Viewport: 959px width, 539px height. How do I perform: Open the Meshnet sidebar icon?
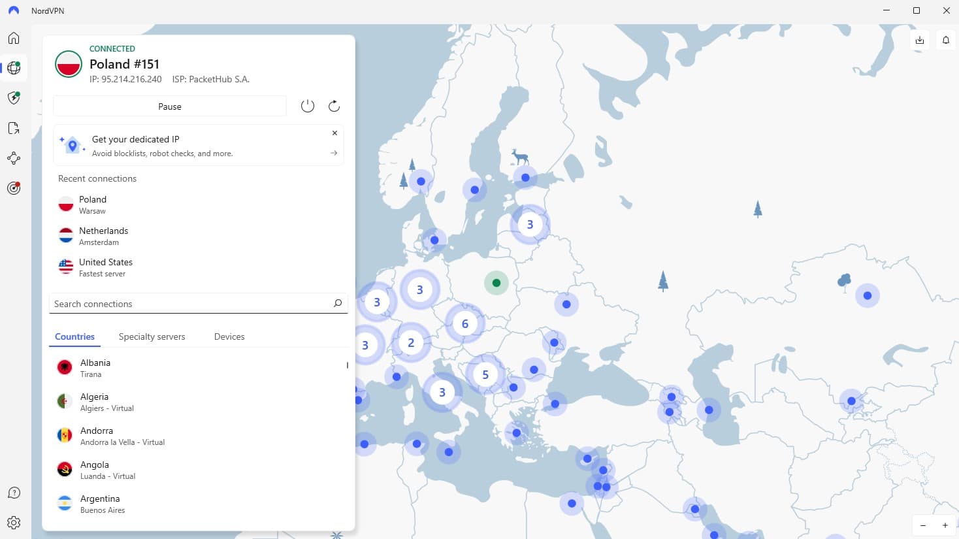[x=14, y=158]
